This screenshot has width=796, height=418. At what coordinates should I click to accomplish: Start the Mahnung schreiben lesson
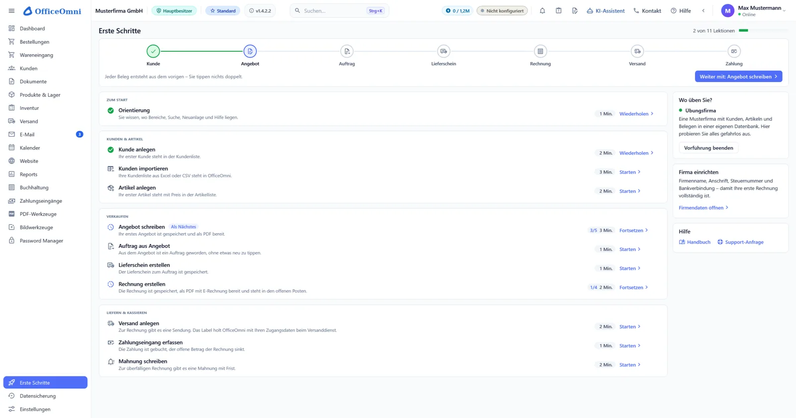click(630, 365)
